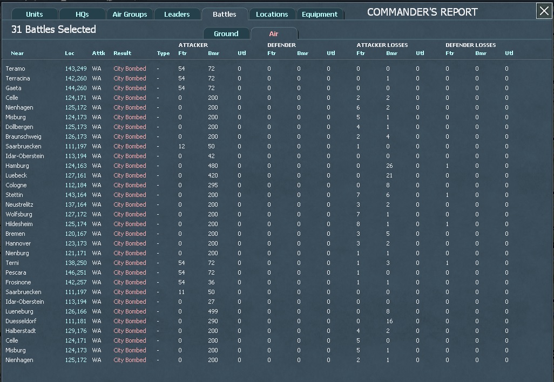Sort by Attacker Utl column header

point(242,53)
